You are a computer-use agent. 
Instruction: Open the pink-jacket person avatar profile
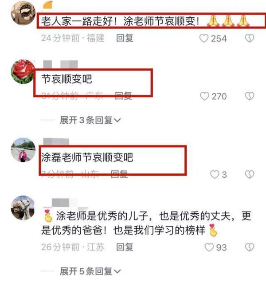click(x=23, y=150)
